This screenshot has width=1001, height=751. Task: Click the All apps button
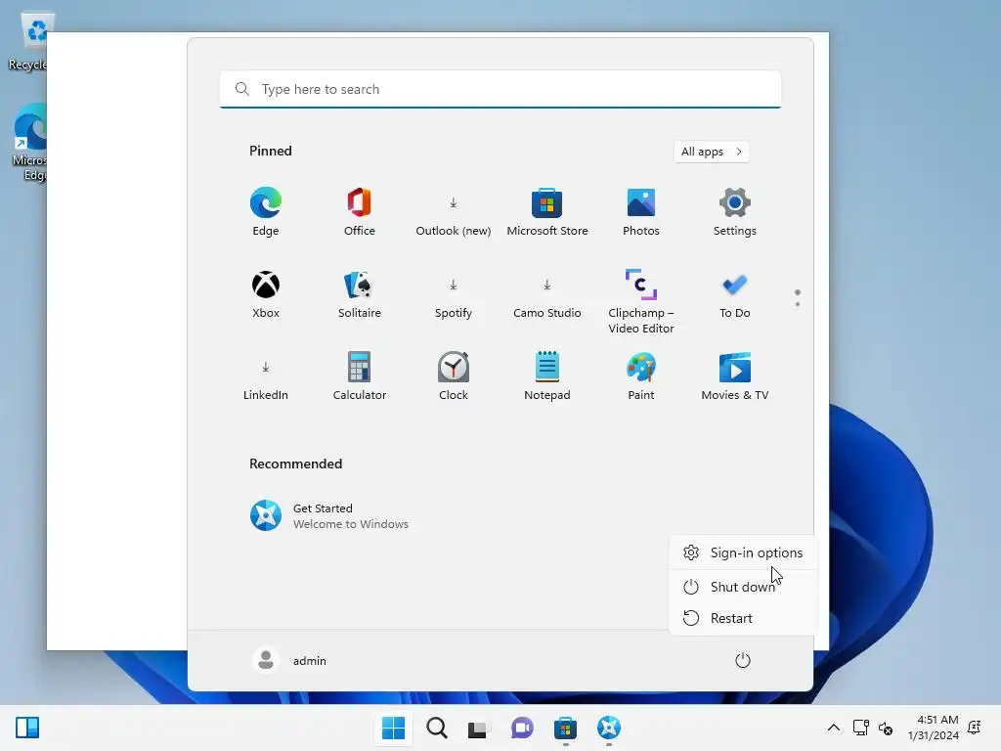(x=712, y=152)
